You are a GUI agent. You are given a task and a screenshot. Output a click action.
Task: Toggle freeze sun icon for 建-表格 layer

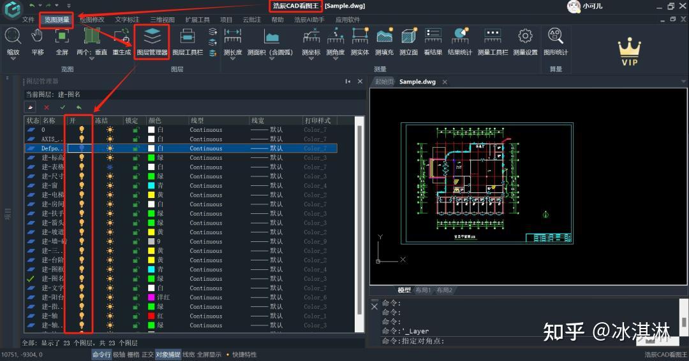pos(110,167)
